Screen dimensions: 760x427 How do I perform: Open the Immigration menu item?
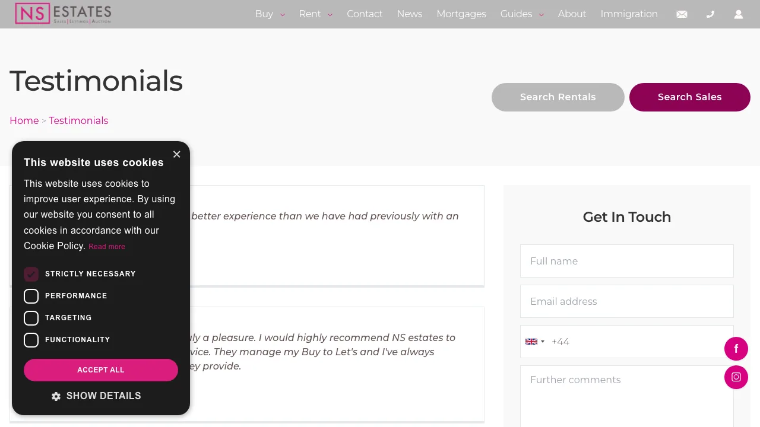629,14
